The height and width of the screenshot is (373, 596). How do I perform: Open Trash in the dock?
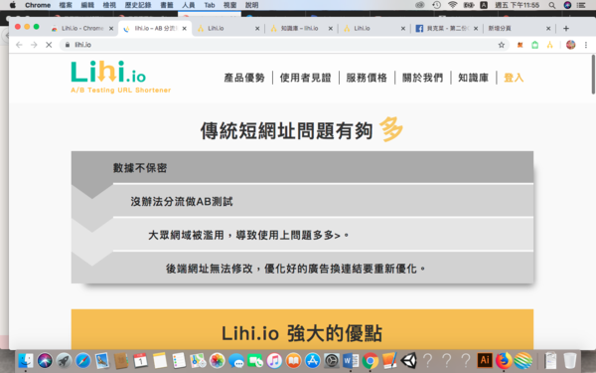570,360
